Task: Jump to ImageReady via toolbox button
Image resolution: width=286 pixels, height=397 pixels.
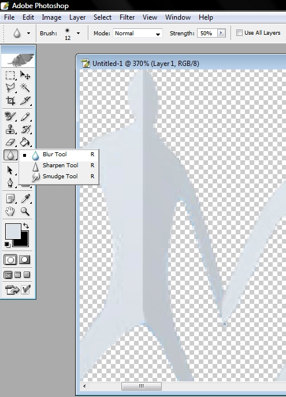Action: coord(12,289)
